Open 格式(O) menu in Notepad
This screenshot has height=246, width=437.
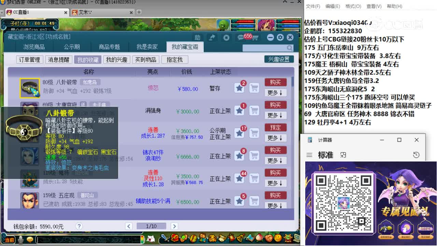pos(353,6)
